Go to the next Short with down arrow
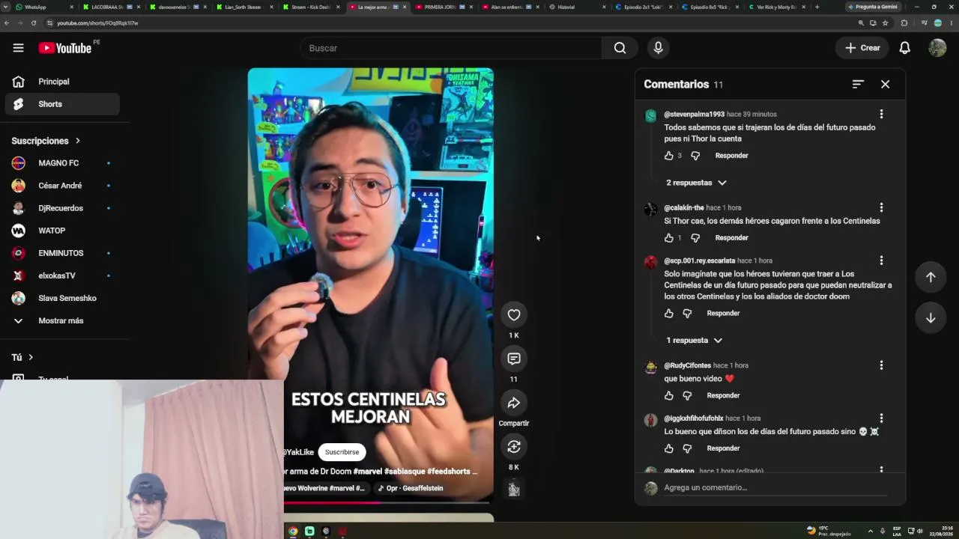Viewport: 959px width, 539px height. pyautogui.click(x=930, y=318)
